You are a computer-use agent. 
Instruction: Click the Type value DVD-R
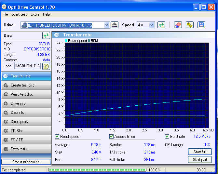pos(44,44)
